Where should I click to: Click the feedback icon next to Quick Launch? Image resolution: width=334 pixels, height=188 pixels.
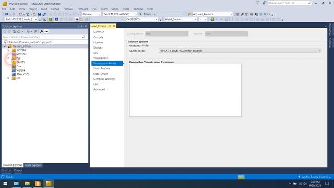click(x=265, y=3)
